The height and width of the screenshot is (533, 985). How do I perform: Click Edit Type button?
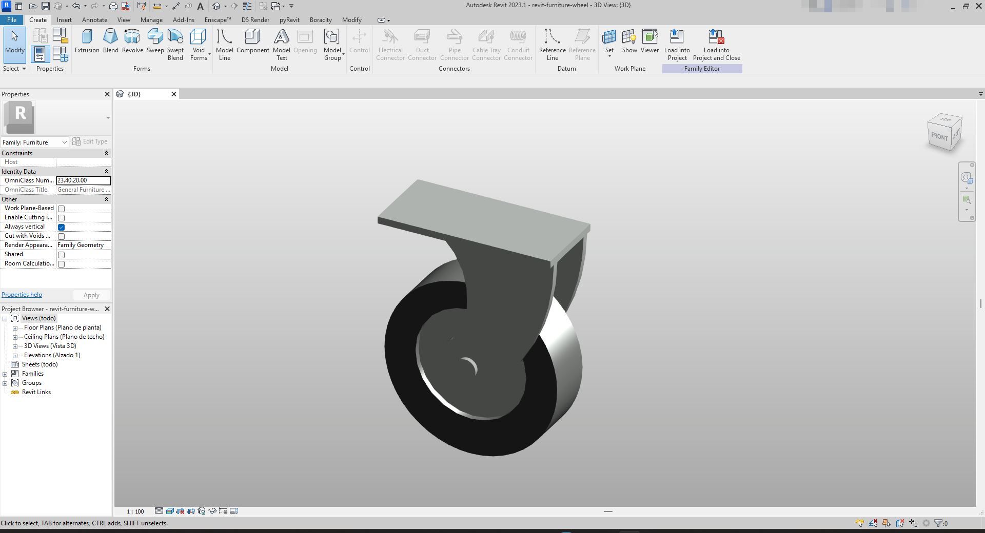90,141
